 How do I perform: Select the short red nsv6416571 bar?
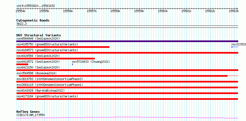(22, 64)
